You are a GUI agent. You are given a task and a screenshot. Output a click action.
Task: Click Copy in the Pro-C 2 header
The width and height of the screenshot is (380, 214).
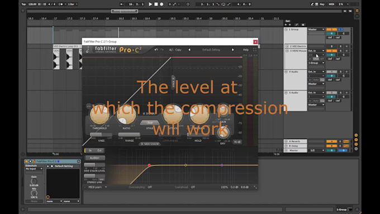[178, 50]
